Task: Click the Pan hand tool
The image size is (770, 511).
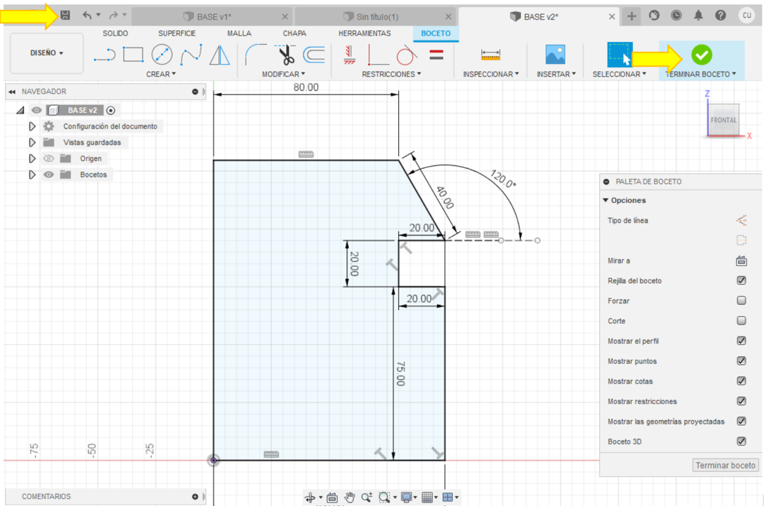Action: pos(349,498)
